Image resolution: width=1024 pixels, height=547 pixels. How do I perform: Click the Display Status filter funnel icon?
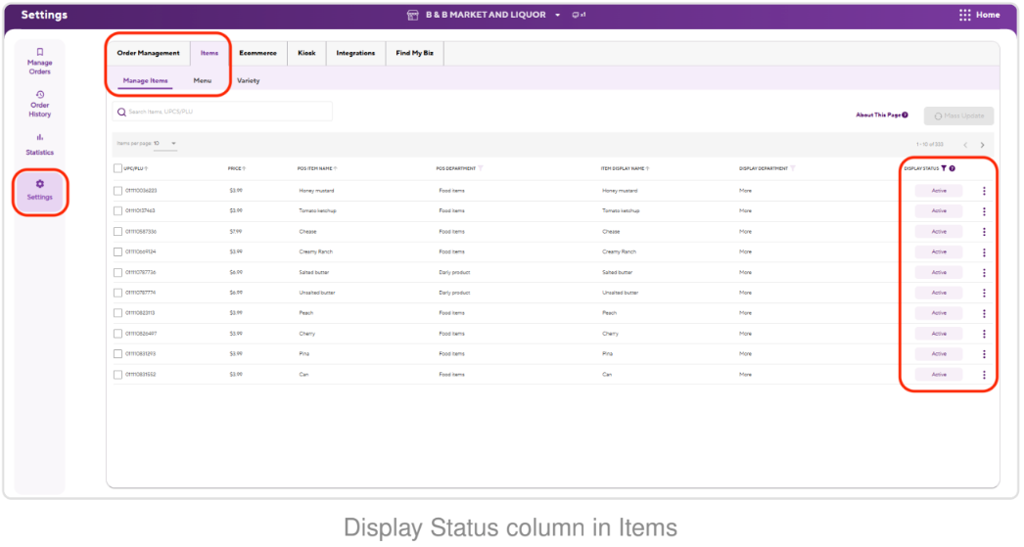coord(944,168)
